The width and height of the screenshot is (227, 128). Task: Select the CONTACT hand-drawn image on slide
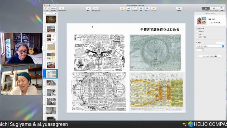point(99,53)
